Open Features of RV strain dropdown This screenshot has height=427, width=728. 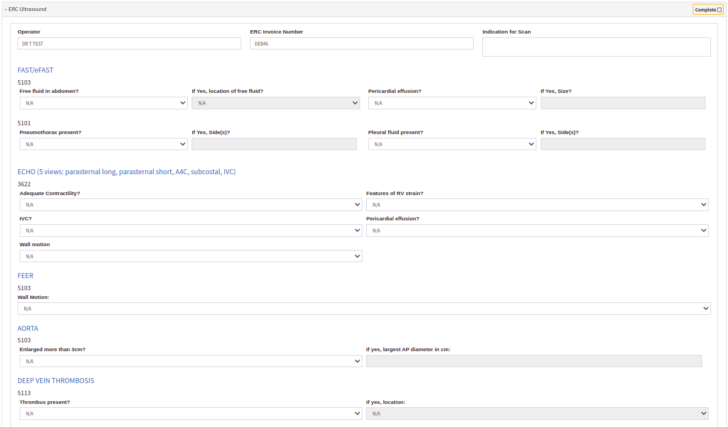pyautogui.click(x=537, y=205)
